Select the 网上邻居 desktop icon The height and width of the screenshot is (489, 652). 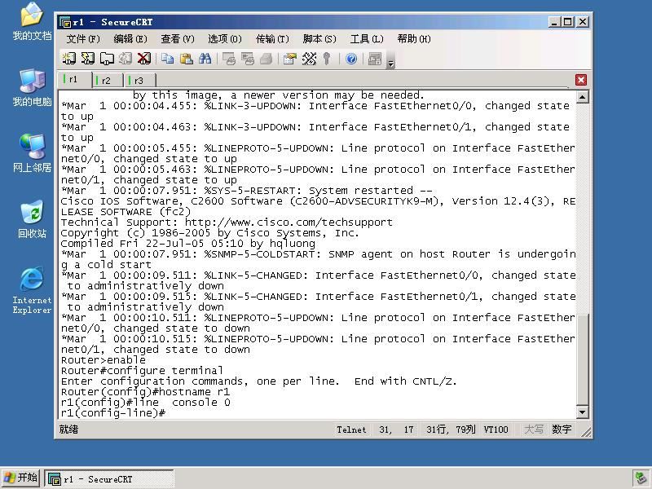(32, 153)
